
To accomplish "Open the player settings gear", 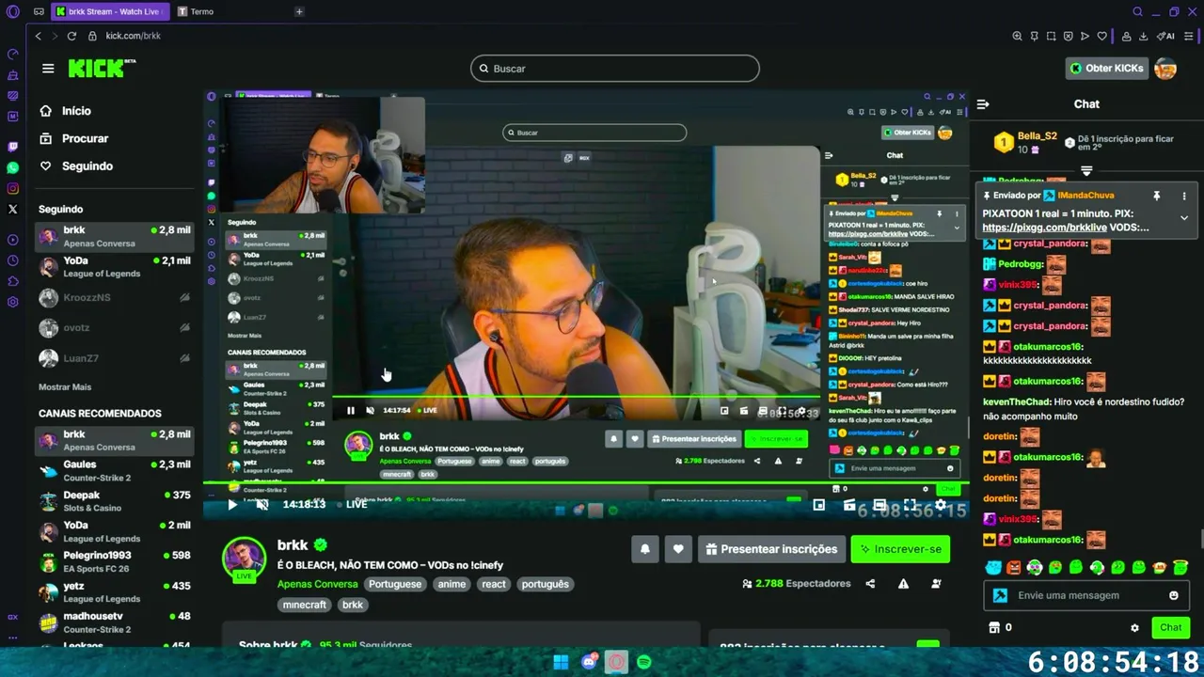I will 940,505.
